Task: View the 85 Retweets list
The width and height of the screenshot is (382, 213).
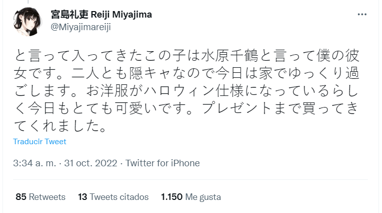Action: [x=41, y=197]
